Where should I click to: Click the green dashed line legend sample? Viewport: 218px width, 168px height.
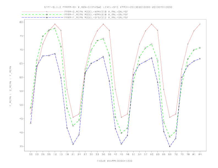[x=43, y=15]
